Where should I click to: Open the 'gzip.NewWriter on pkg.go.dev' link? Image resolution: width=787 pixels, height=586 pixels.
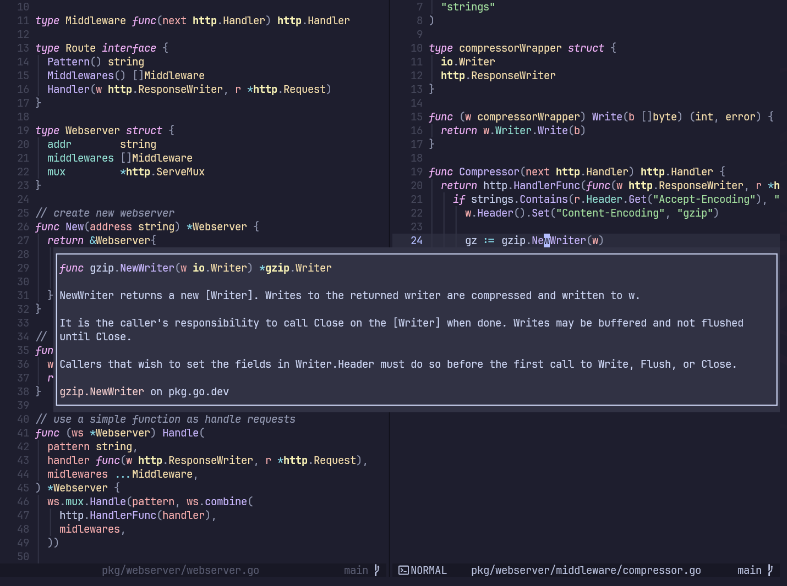[x=144, y=391]
